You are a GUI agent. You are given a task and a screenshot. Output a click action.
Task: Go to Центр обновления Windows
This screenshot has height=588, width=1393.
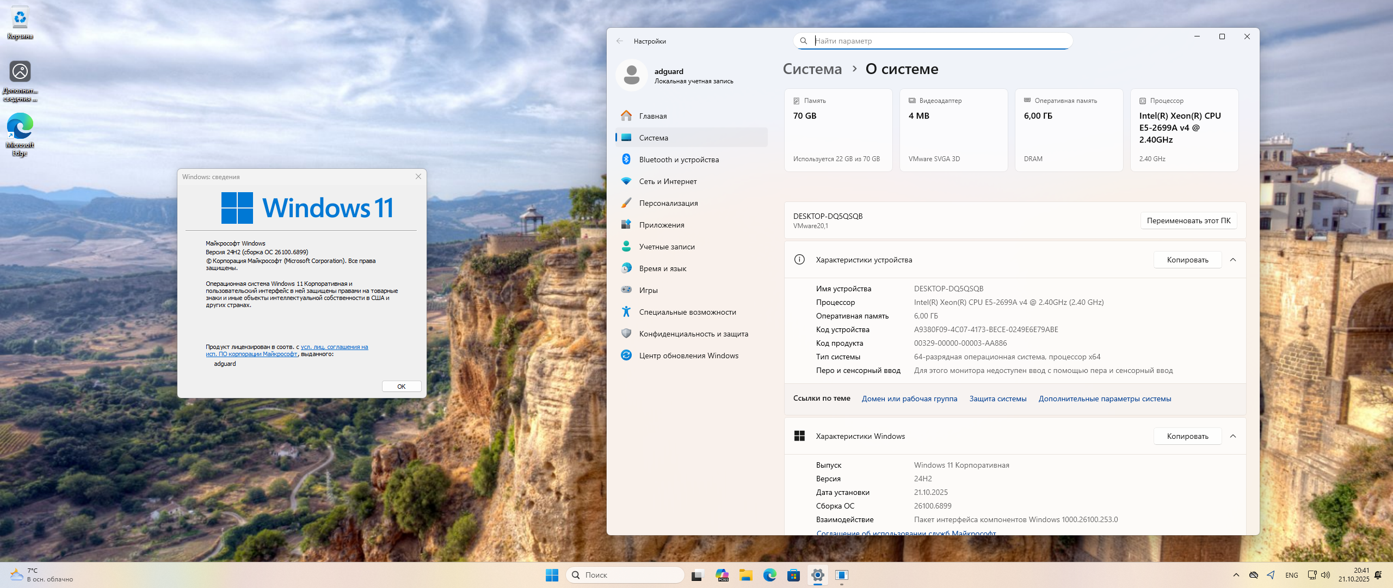tap(688, 356)
